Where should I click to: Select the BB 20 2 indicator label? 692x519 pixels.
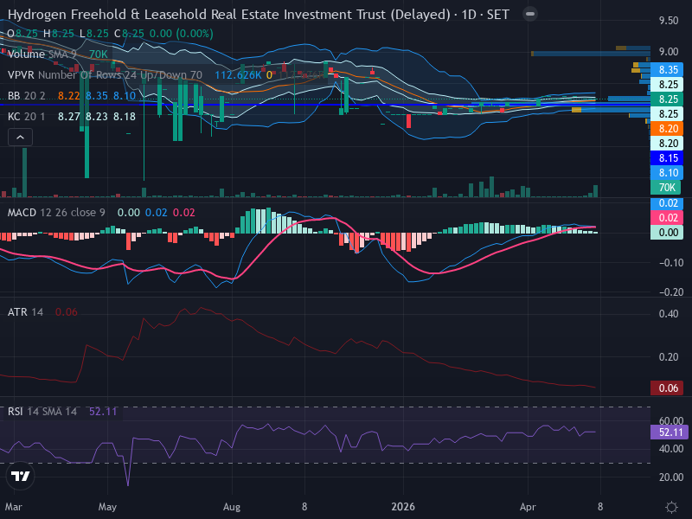(27, 96)
